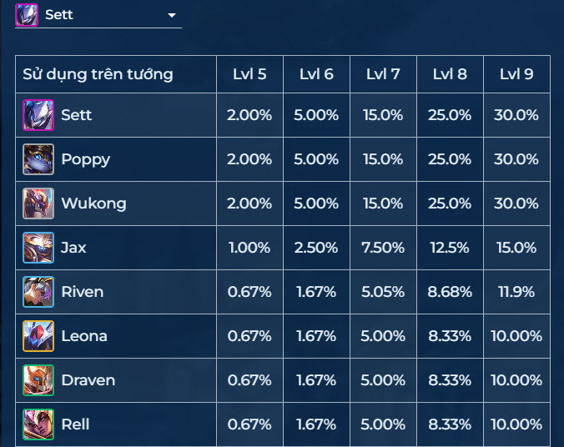Open the Sett champion dropdown arrow
The height and width of the screenshot is (447, 564).
coord(172,15)
